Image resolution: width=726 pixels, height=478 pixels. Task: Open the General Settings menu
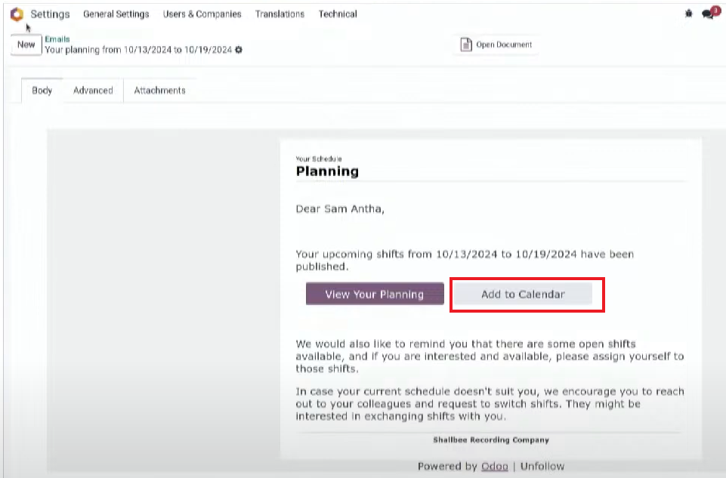(x=116, y=14)
